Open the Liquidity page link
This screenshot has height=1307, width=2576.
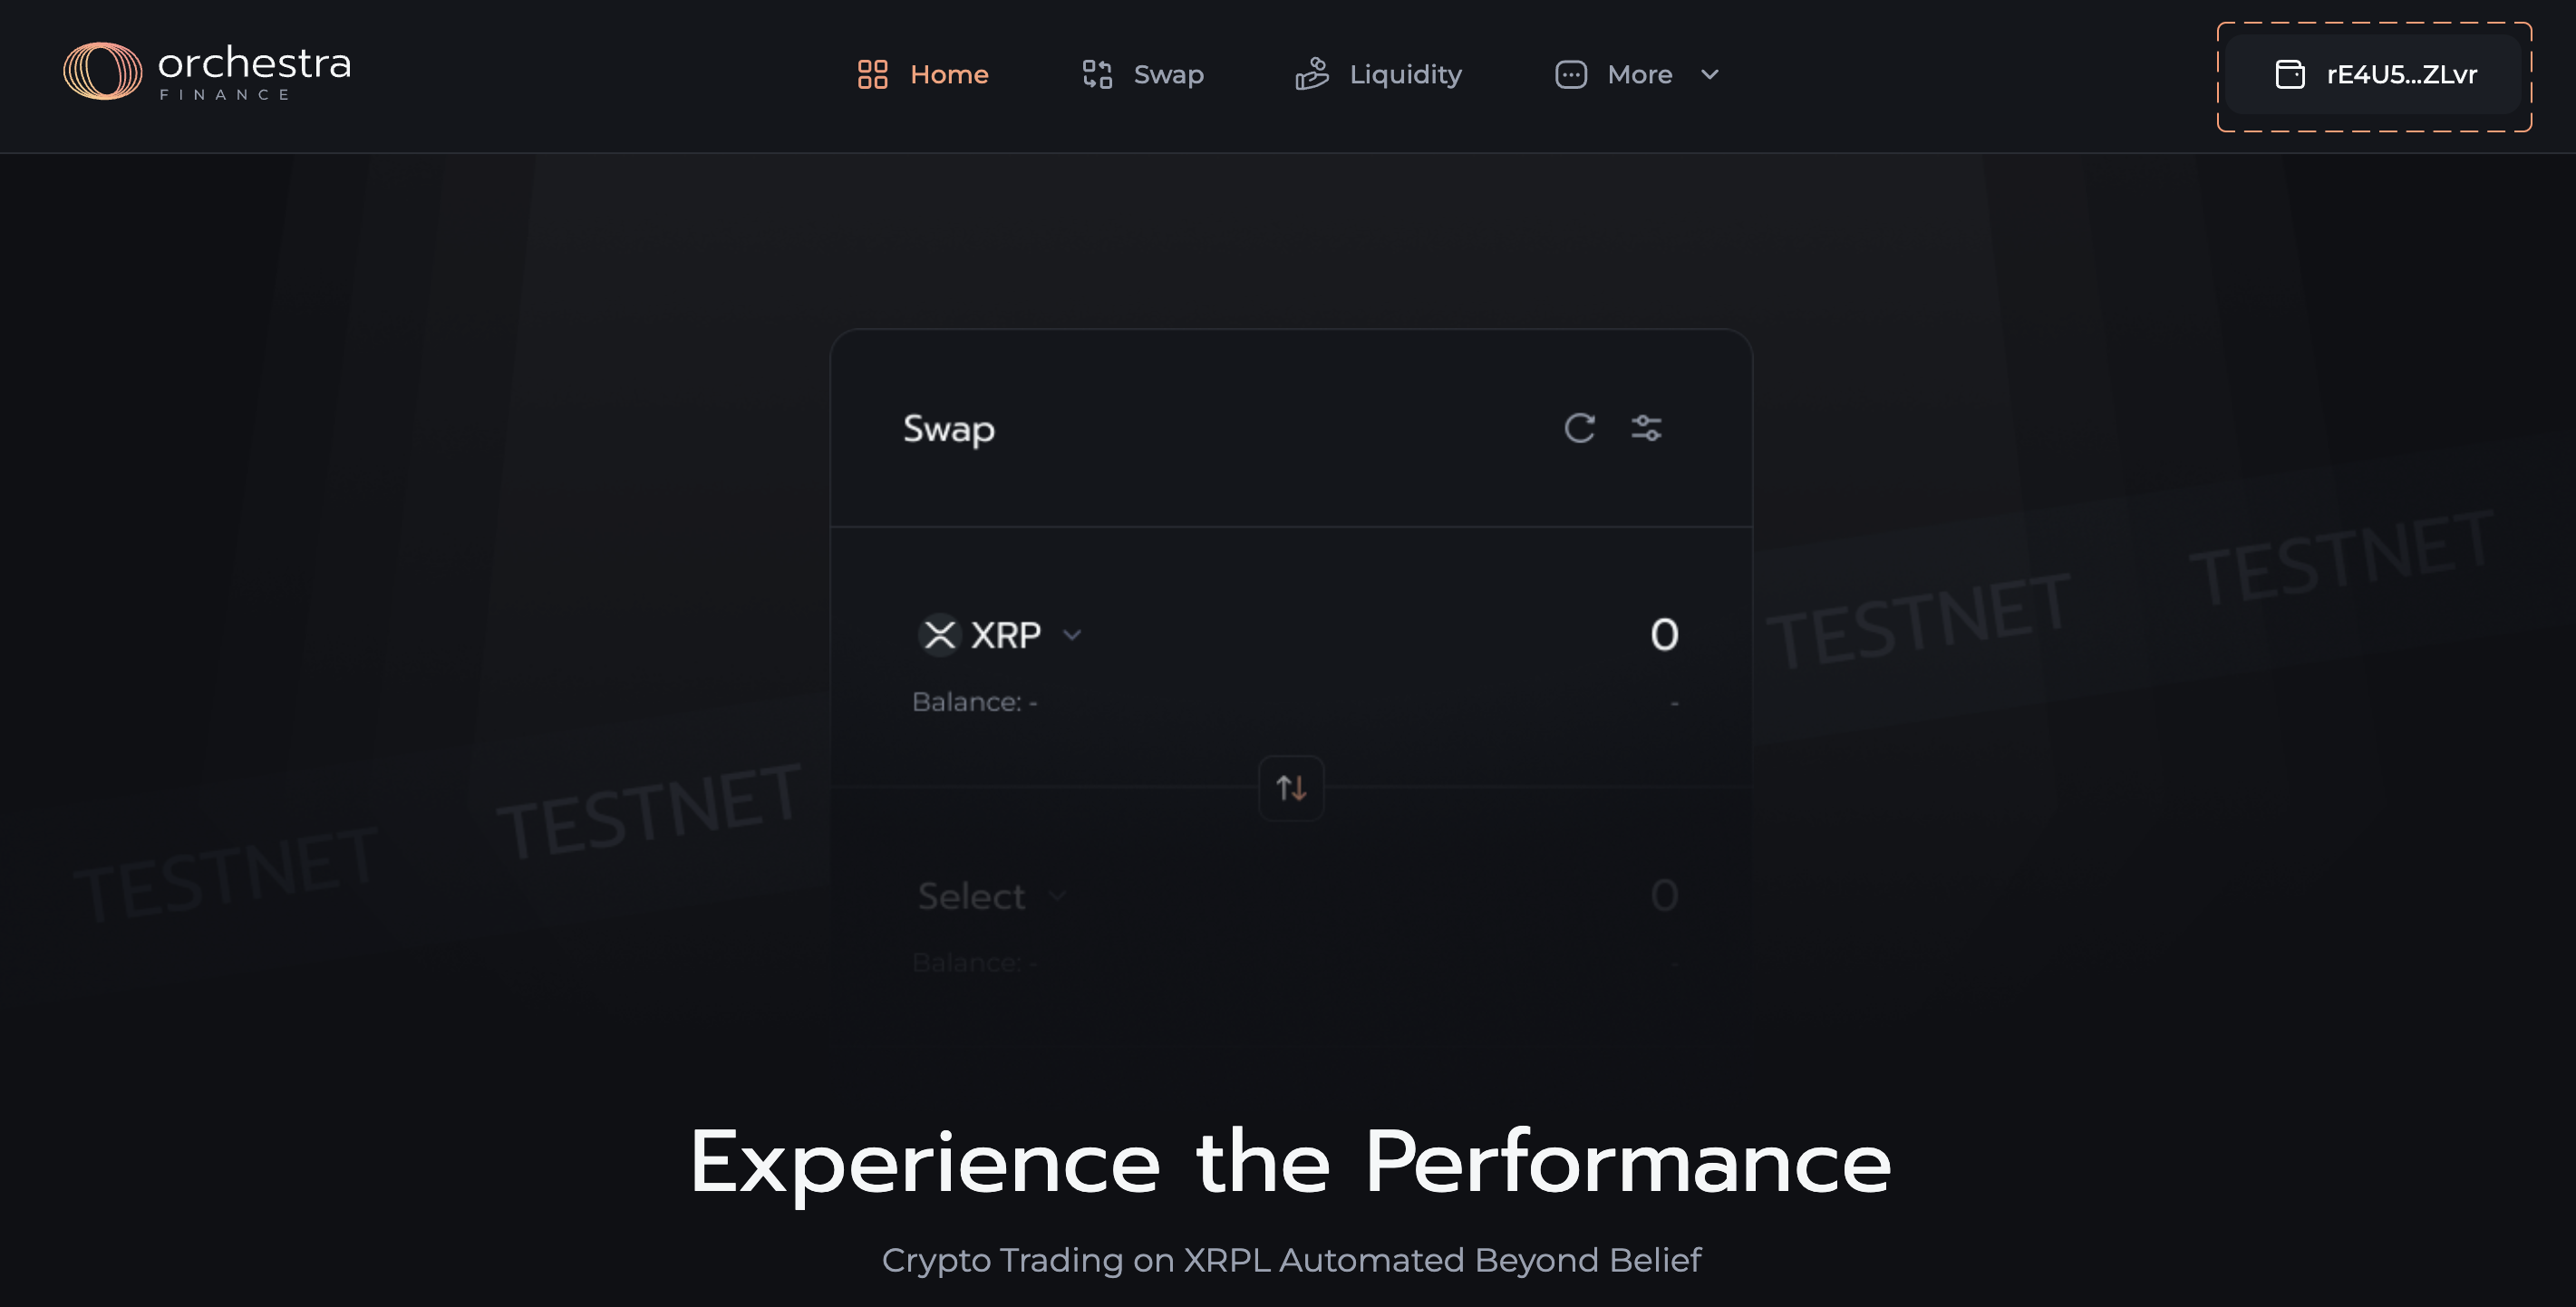(1405, 75)
